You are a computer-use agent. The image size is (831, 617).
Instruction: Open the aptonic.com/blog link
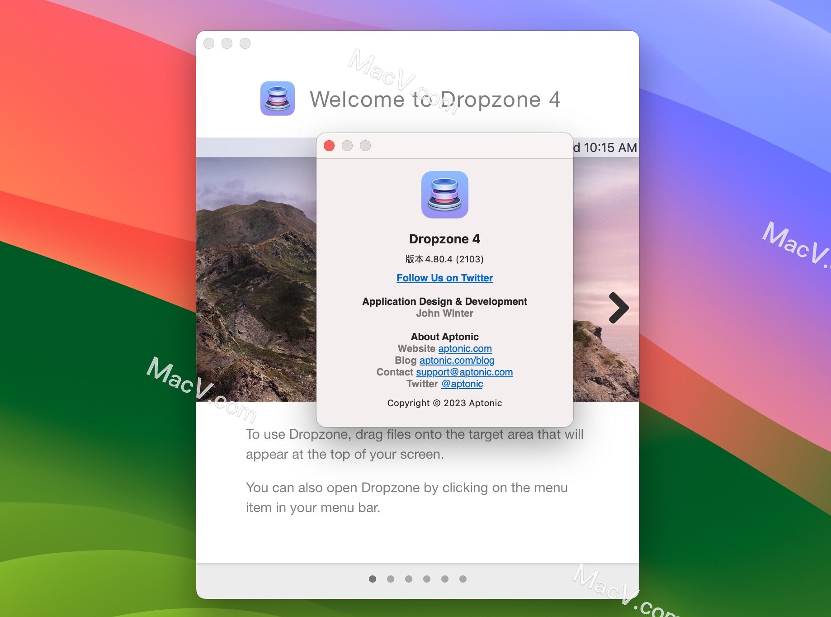(x=457, y=360)
